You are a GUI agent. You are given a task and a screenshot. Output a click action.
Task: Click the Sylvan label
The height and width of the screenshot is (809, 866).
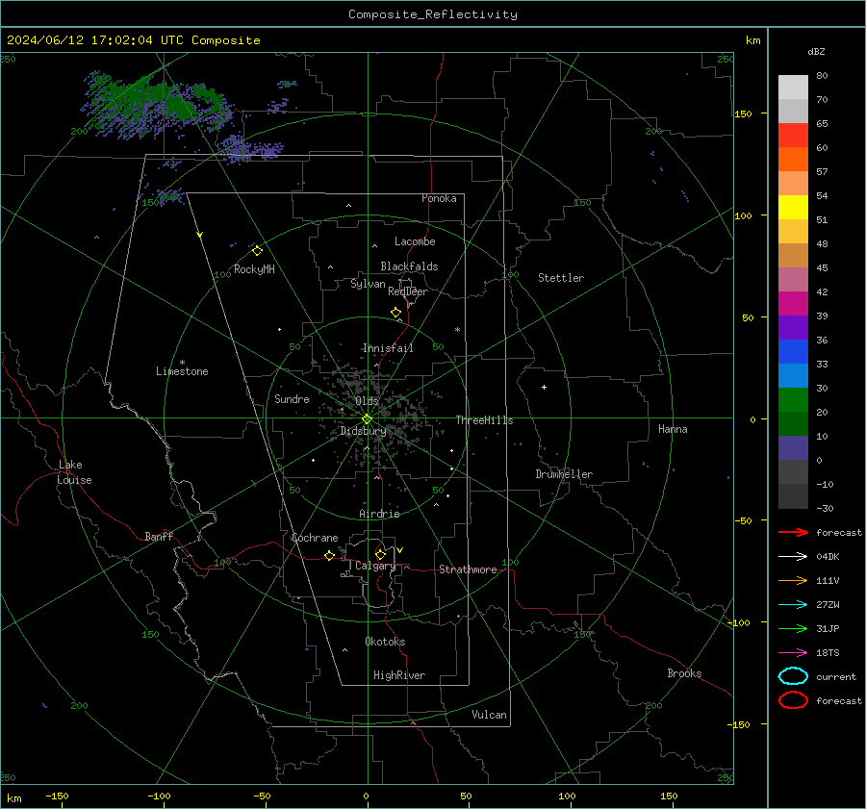click(368, 284)
